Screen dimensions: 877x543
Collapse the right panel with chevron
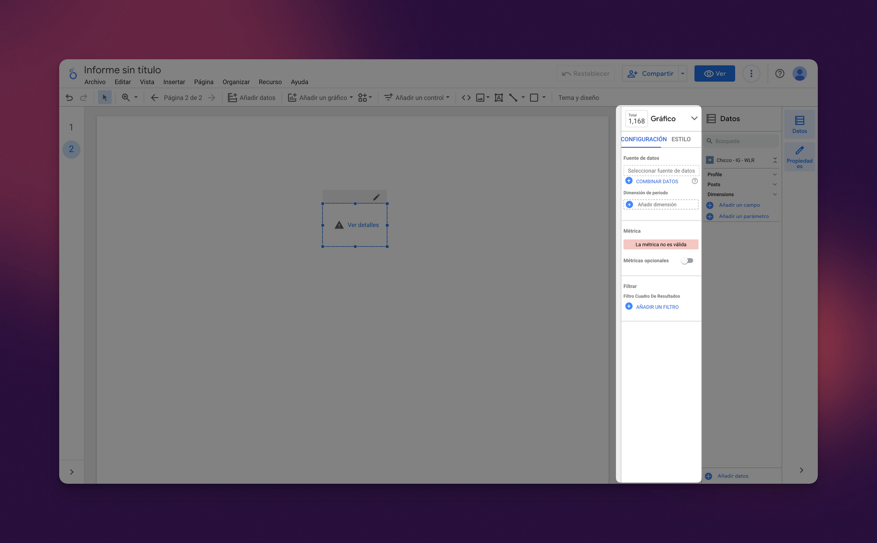(x=801, y=470)
